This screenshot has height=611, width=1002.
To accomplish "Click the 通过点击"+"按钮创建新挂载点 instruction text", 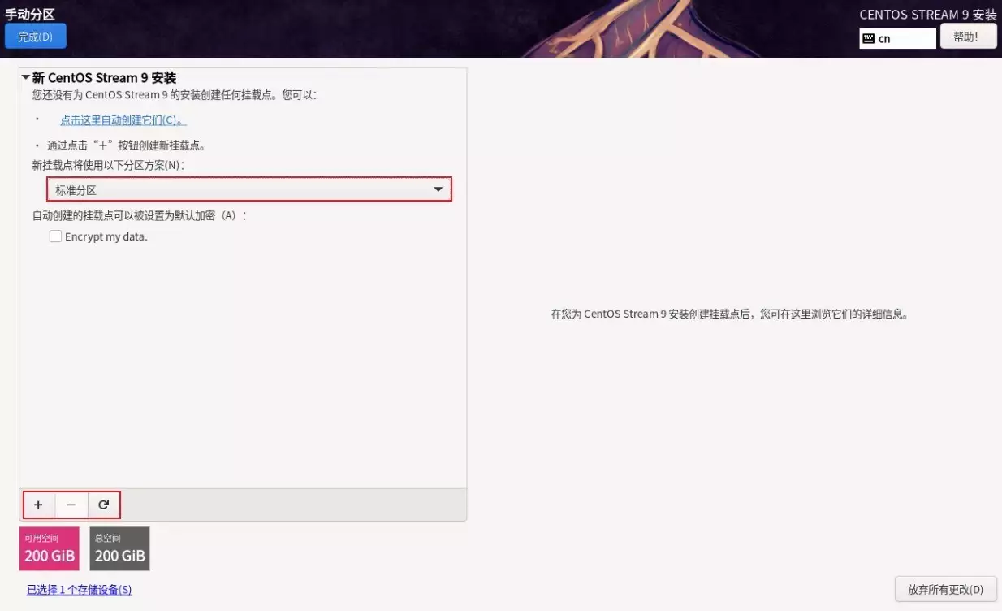I will [x=126, y=145].
